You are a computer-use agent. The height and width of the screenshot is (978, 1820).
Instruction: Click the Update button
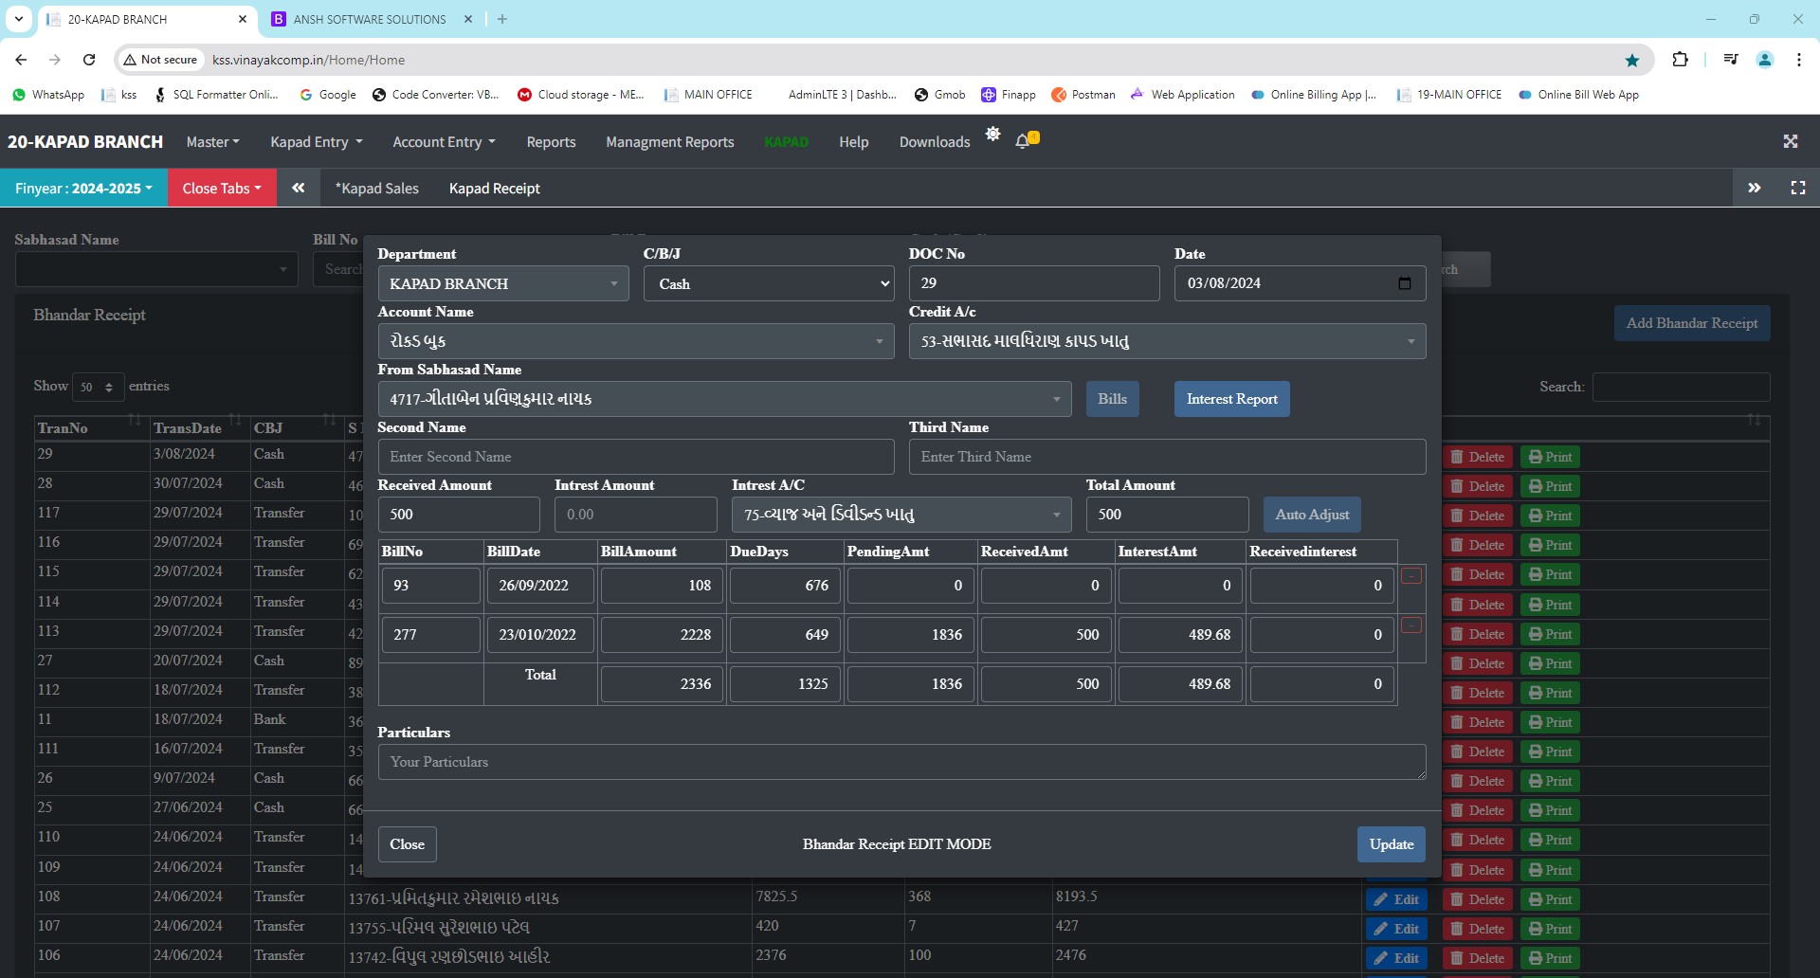point(1391,844)
